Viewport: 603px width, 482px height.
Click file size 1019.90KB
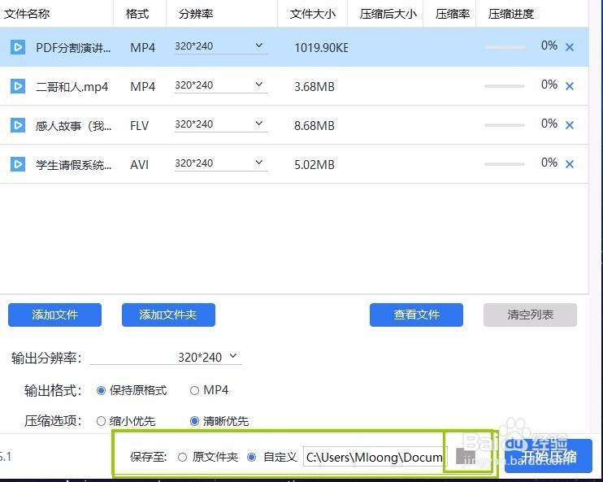point(322,48)
